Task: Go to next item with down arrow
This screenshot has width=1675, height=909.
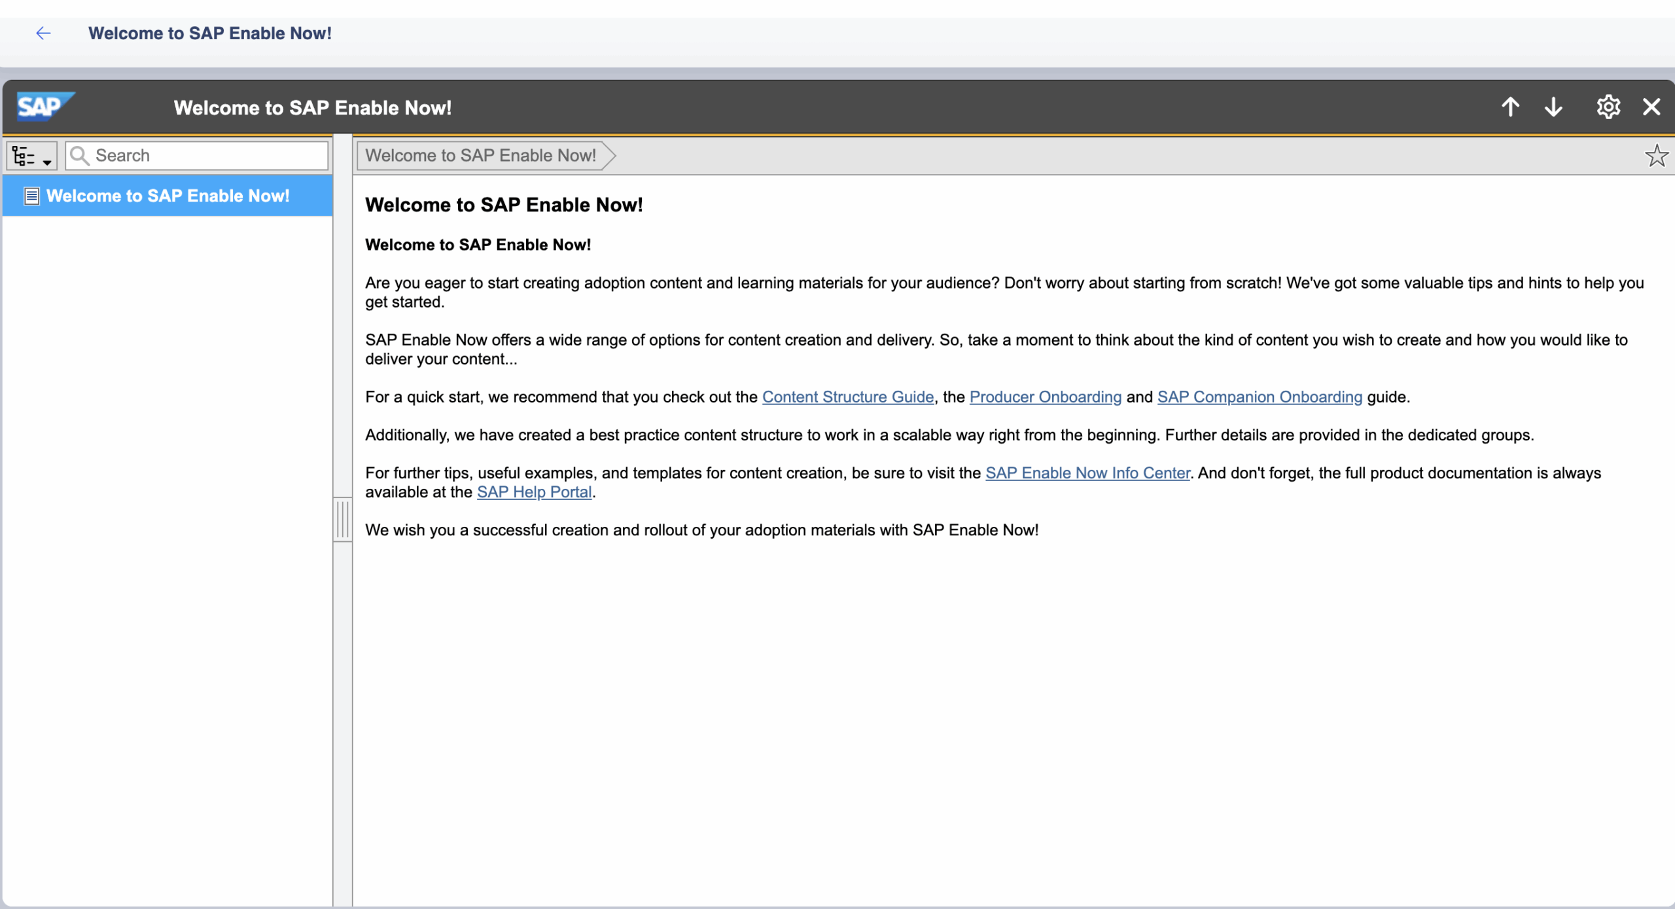Action: (x=1553, y=107)
